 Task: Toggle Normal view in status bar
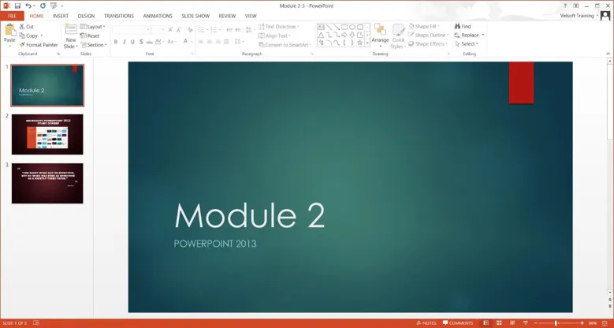coord(486,323)
